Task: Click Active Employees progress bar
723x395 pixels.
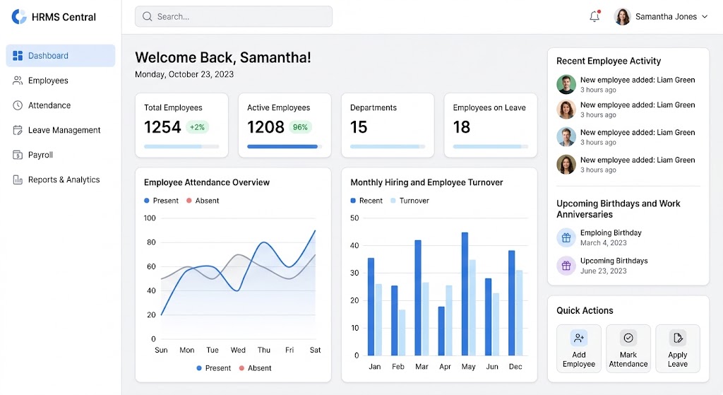Action: (285, 147)
